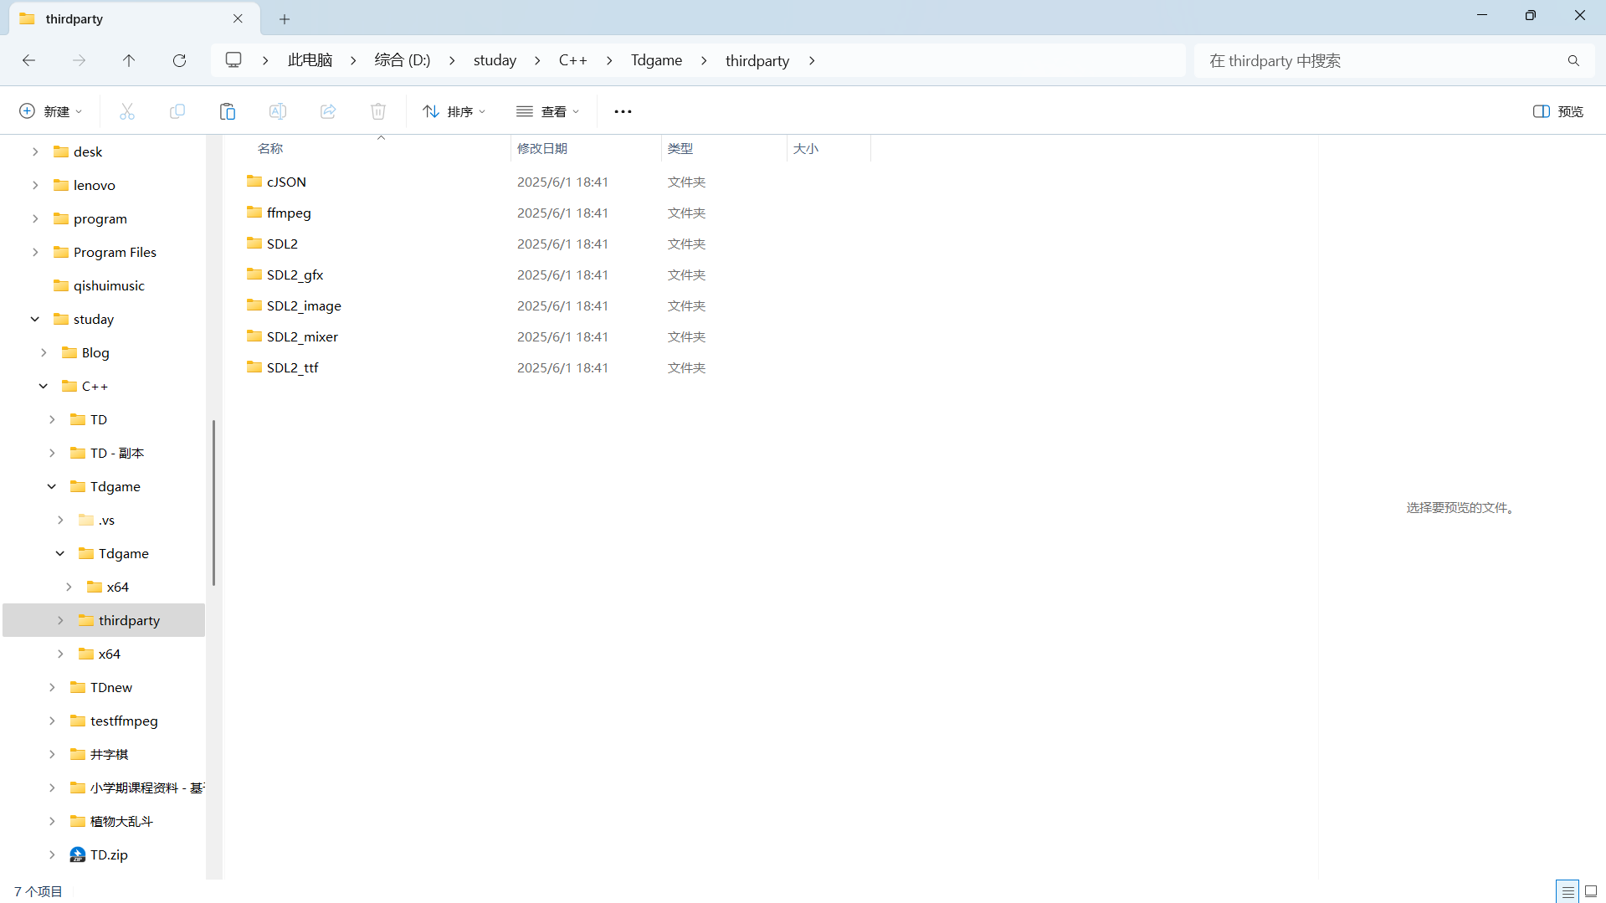Switch to large thumbnails view in status bar
The height and width of the screenshot is (903, 1606).
pyautogui.click(x=1591, y=891)
